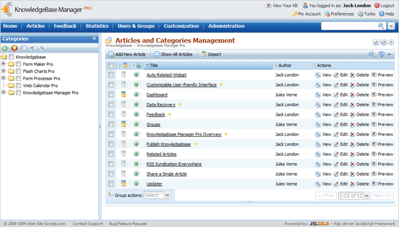Open the Group actions Select dropdown
The image size is (399, 227).
coord(157,195)
